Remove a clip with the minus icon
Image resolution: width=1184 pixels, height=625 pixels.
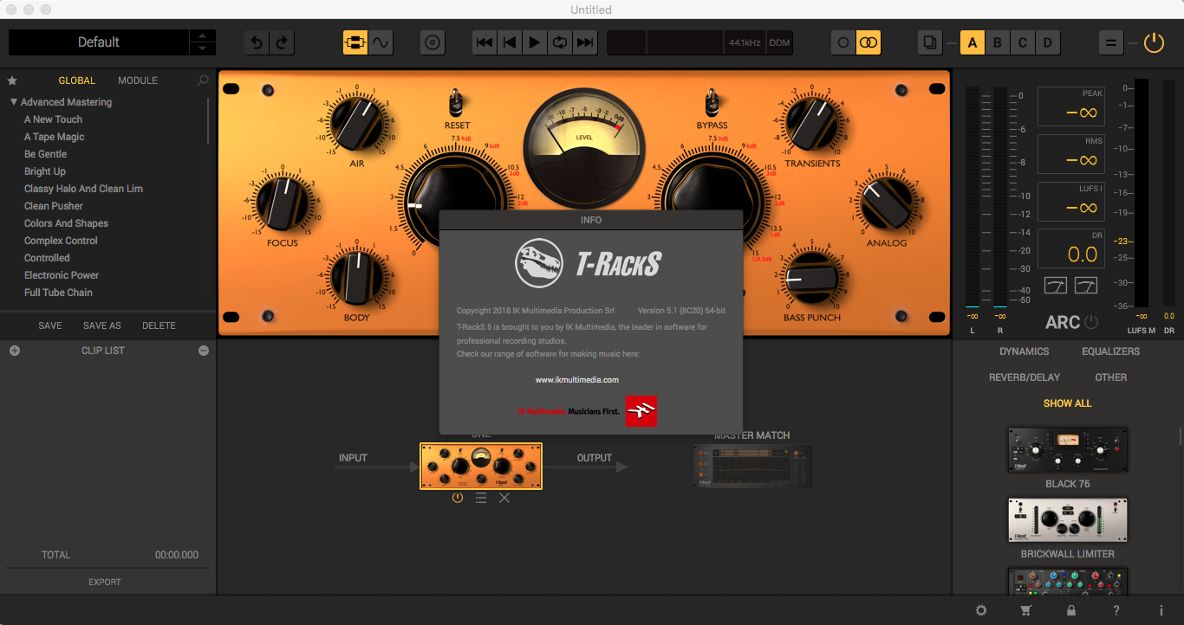[x=204, y=351]
